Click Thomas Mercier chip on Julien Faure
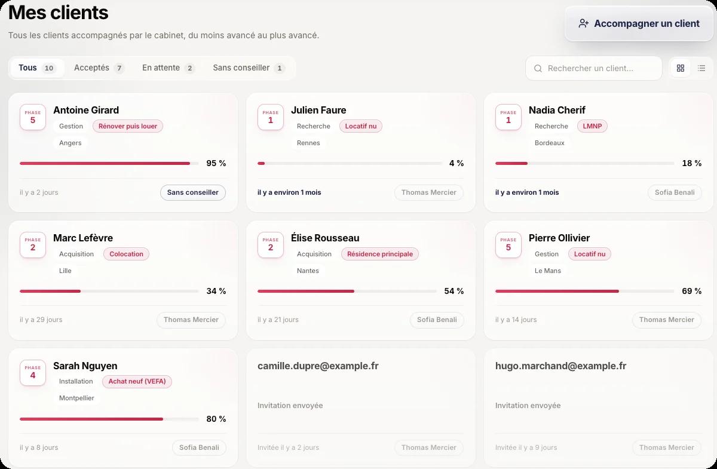This screenshot has width=717, height=469. [x=428, y=192]
